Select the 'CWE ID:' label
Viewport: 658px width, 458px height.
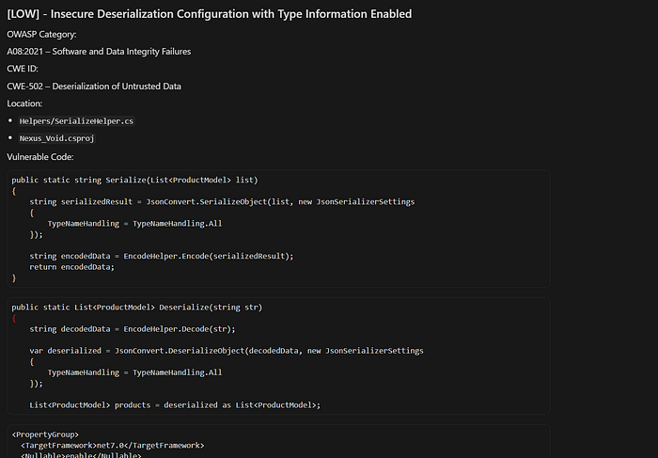pos(23,69)
